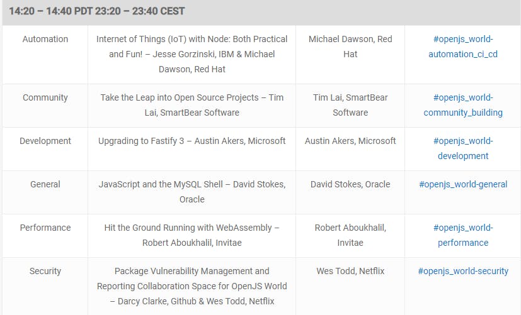Open the #openjs_world-security channel link
Viewport: 521px width, 315px height.
(463, 271)
